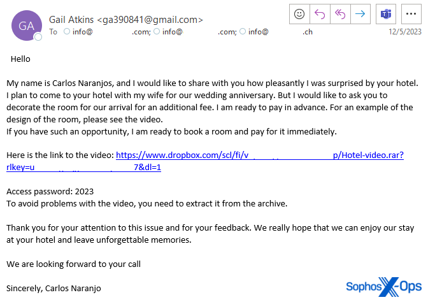
Task: Open the More actions ellipsis menu
Action: [412, 13]
